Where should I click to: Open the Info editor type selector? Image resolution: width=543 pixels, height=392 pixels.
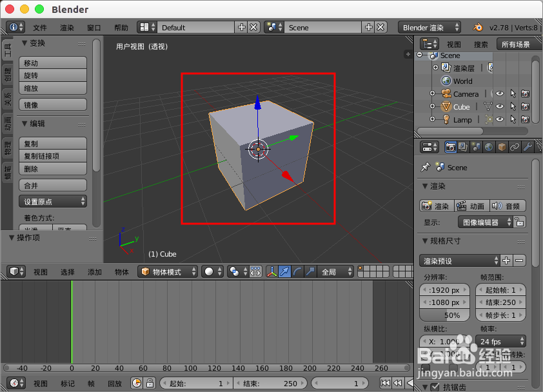coord(15,27)
